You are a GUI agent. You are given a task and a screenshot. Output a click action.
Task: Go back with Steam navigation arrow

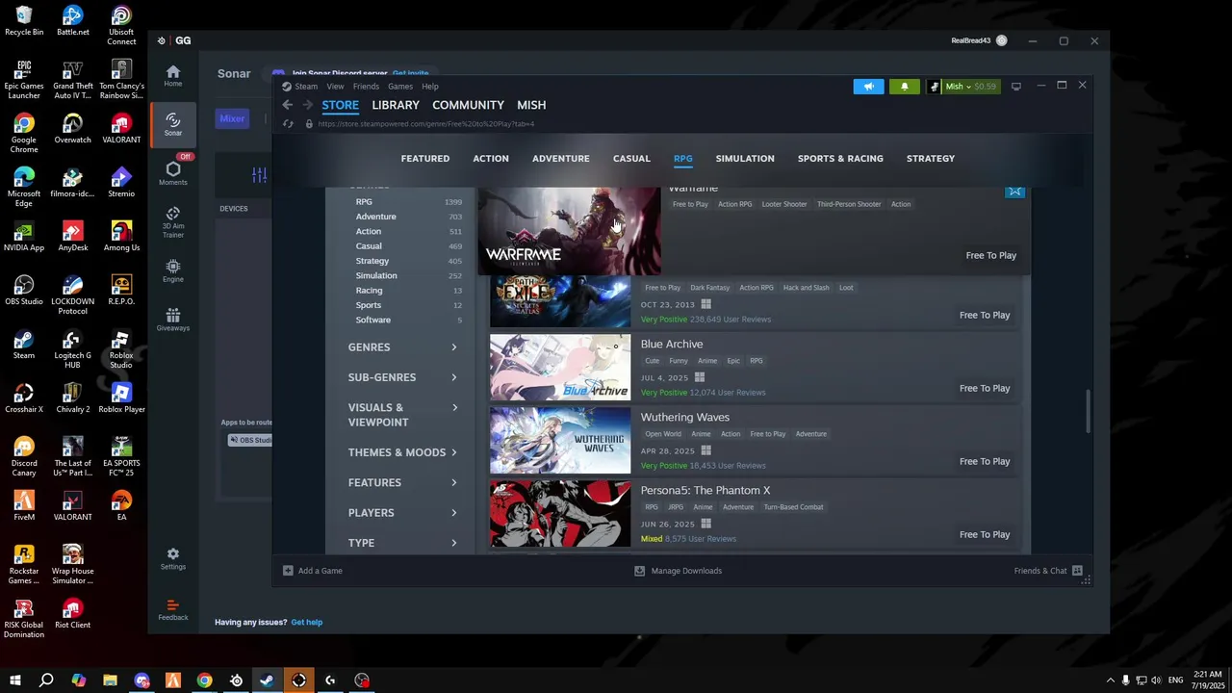tap(287, 105)
